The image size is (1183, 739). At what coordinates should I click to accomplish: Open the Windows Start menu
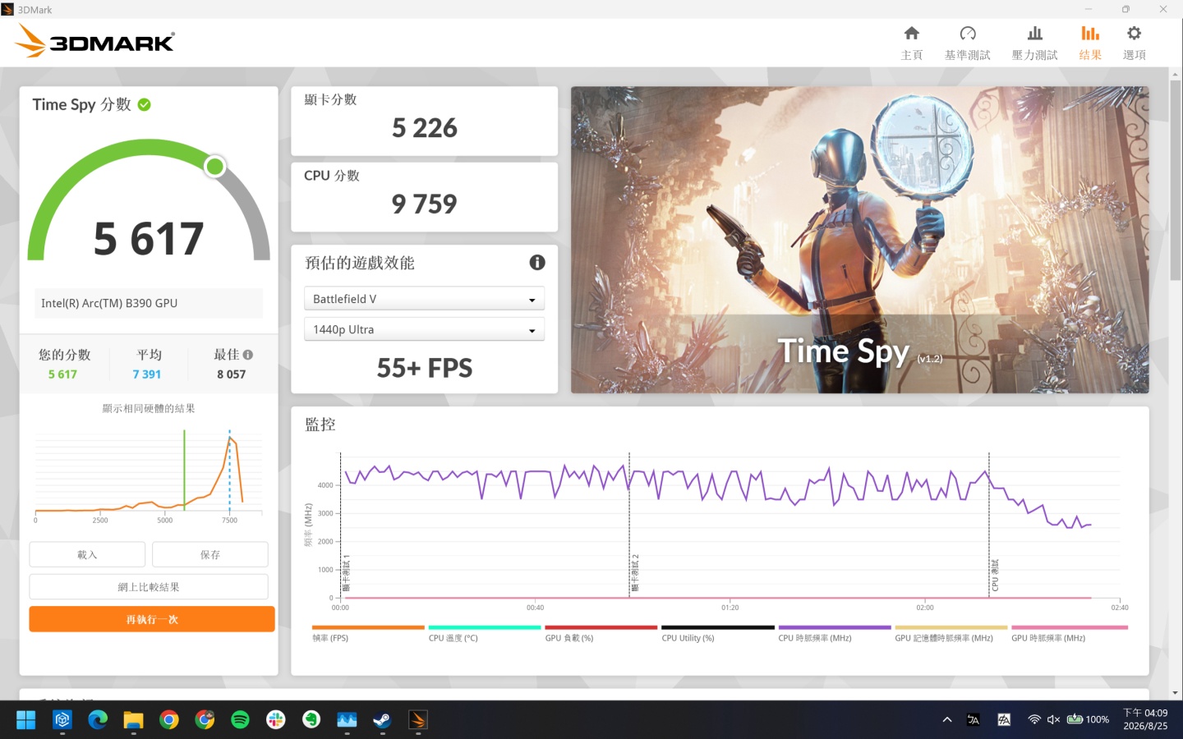point(25,720)
